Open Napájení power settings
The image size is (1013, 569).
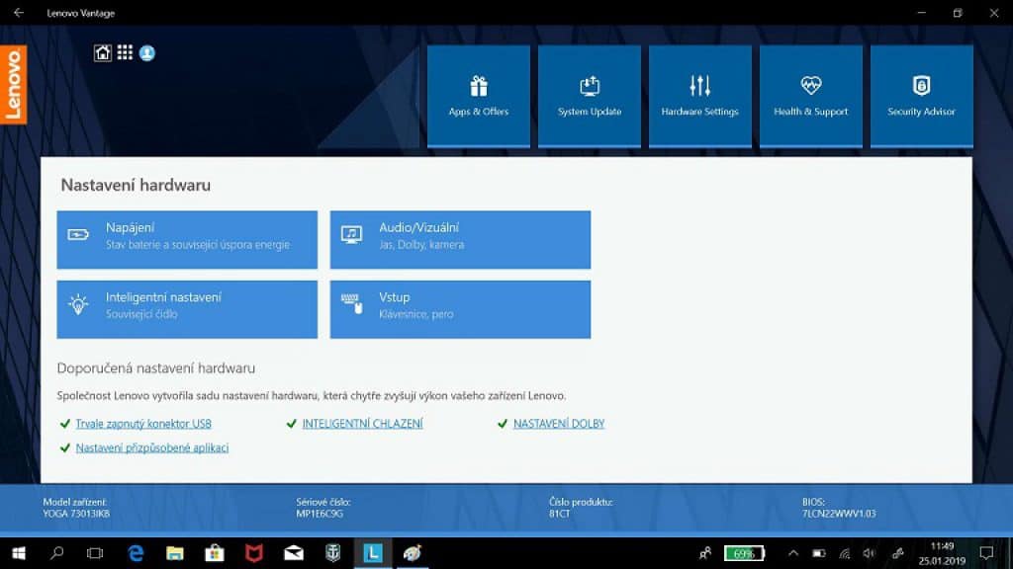pos(187,239)
